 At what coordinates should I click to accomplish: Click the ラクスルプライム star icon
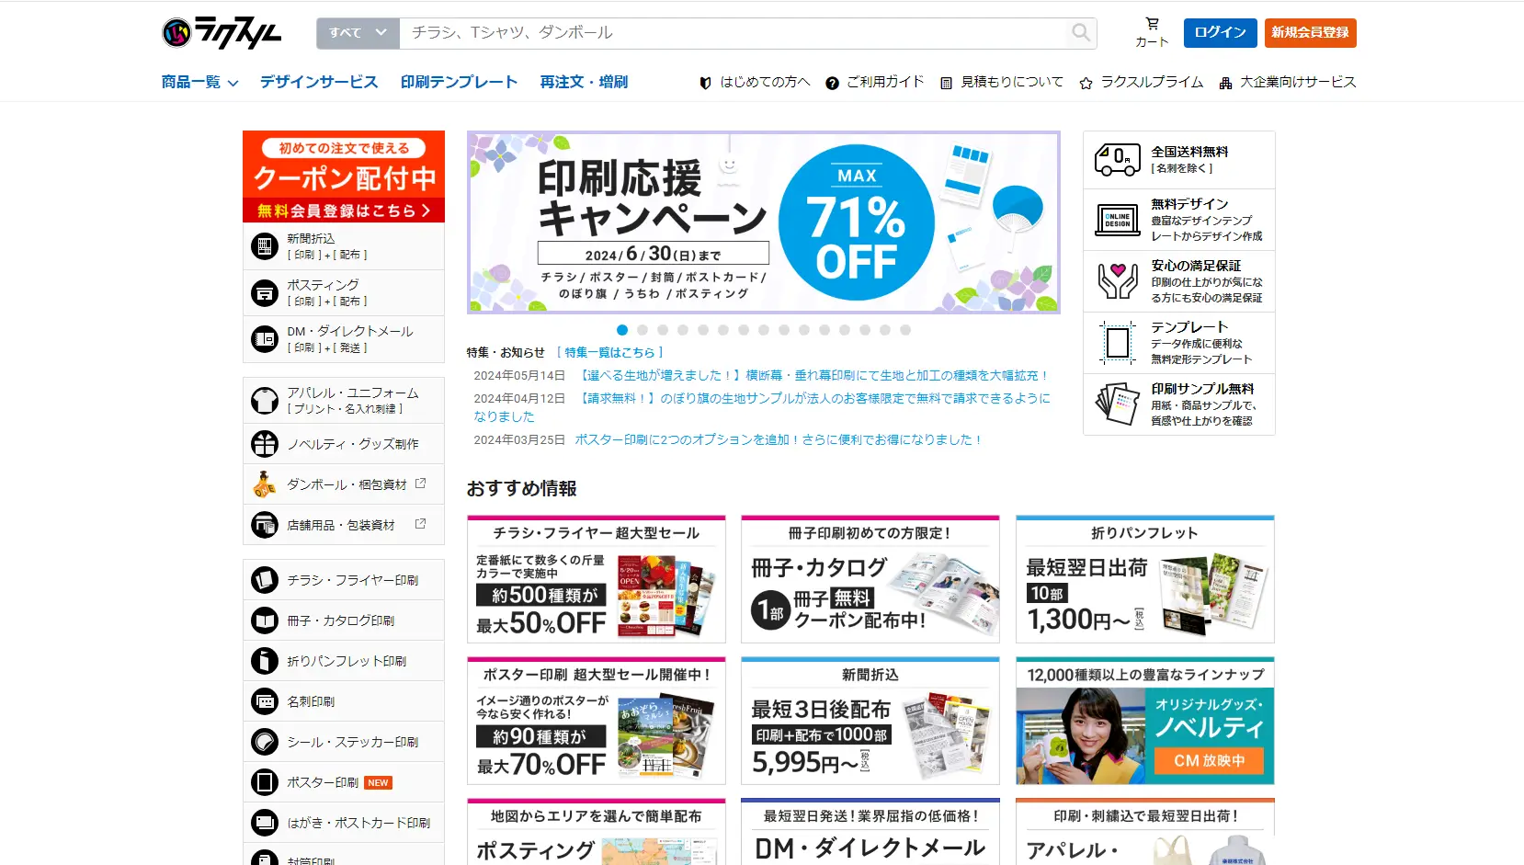pyautogui.click(x=1086, y=83)
